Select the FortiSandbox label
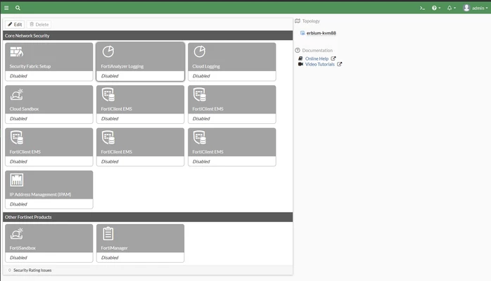The image size is (491, 281). coord(23,248)
